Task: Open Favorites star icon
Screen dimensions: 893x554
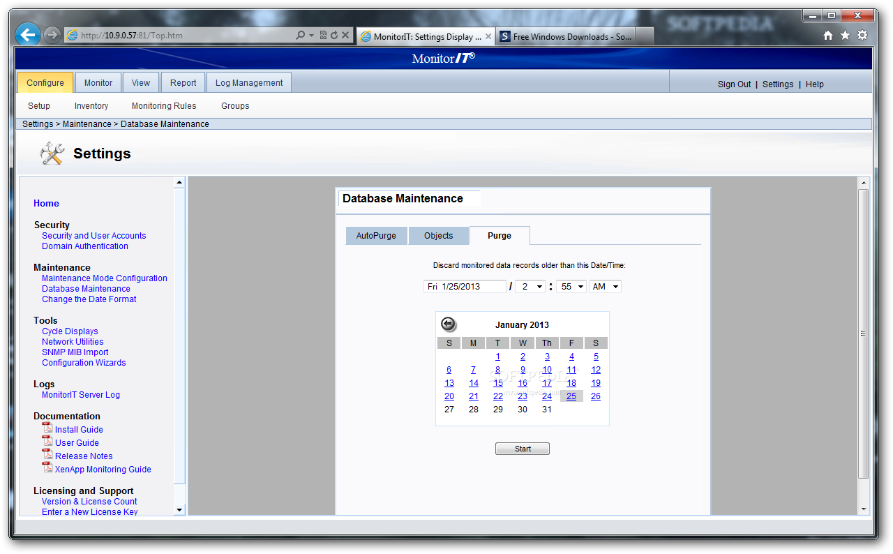Action: (x=845, y=36)
